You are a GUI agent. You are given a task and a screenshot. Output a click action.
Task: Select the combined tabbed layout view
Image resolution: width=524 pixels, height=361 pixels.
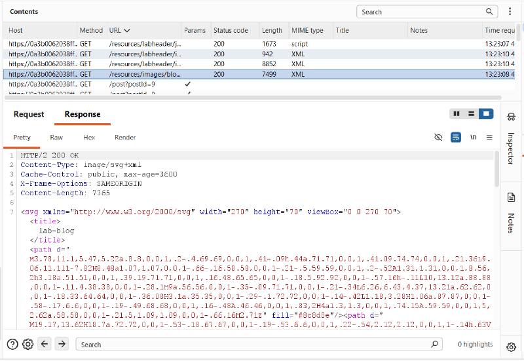(486, 114)
